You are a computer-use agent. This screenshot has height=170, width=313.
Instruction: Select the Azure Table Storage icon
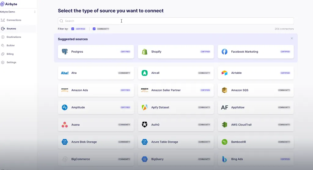[145, 142]
